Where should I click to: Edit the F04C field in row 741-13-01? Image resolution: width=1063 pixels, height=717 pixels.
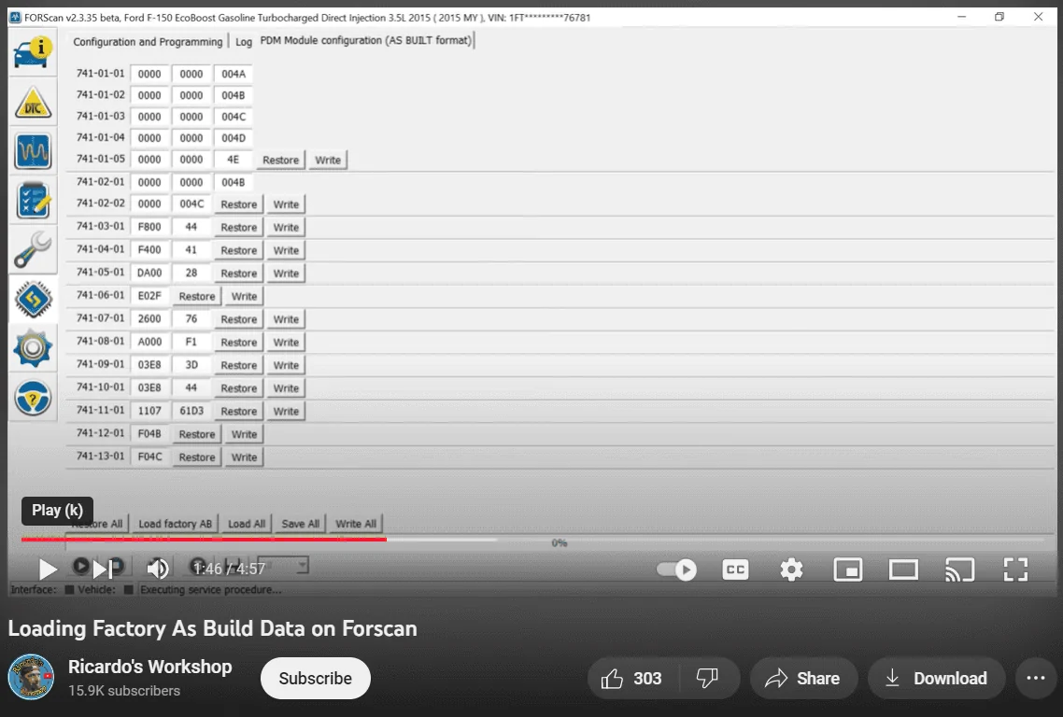(149, 457)
